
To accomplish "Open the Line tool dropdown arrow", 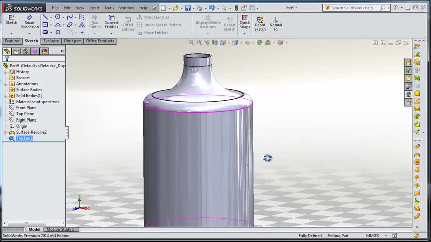I will point(51,17).
